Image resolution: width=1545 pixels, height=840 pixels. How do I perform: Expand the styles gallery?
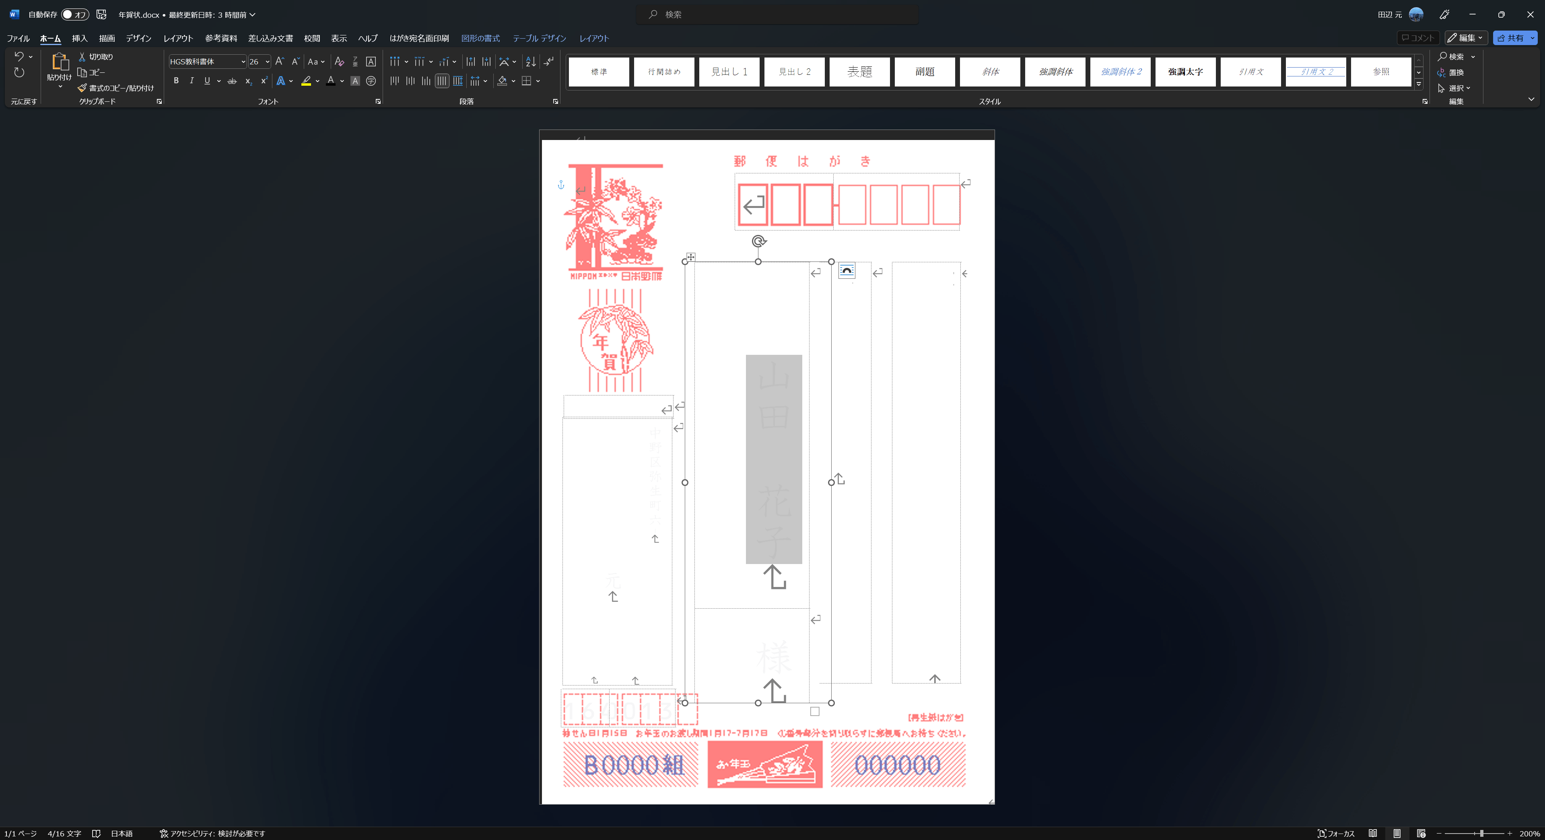click(x=1418, y=84)
